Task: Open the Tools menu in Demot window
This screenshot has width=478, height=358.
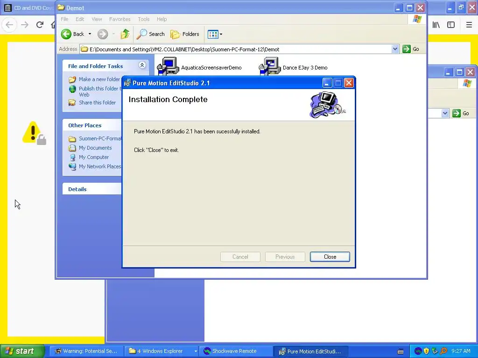Action: coord(144,19)
